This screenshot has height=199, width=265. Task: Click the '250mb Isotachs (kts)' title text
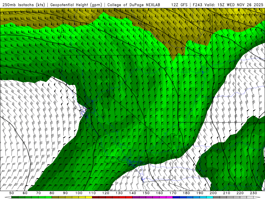(x=24, y=5)
